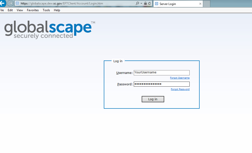
Task: Close the Server Login tab
Action: click(200, 4)
